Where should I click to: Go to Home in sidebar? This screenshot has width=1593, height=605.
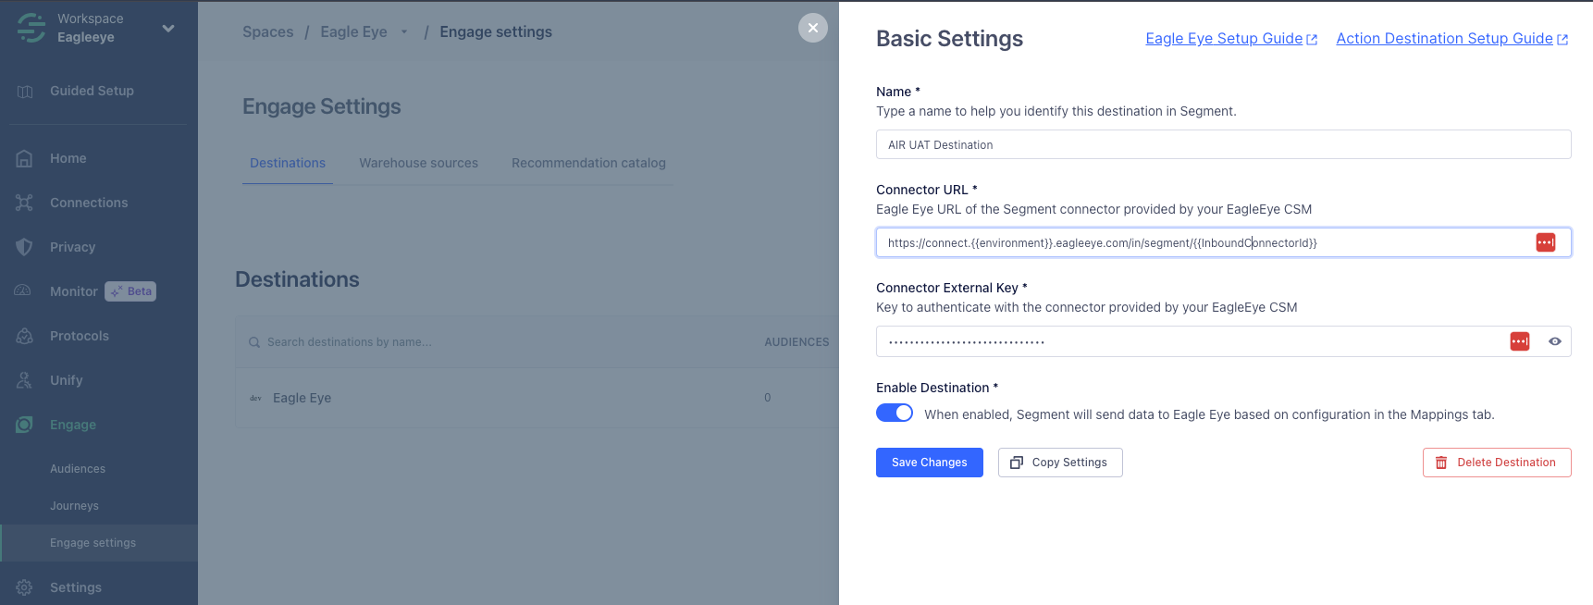point(68,158)
